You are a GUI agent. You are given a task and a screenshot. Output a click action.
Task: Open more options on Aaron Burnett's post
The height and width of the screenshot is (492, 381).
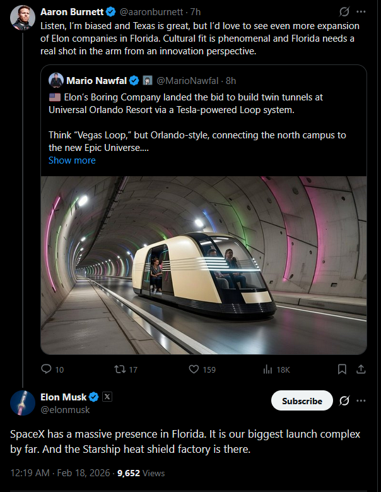361,12
